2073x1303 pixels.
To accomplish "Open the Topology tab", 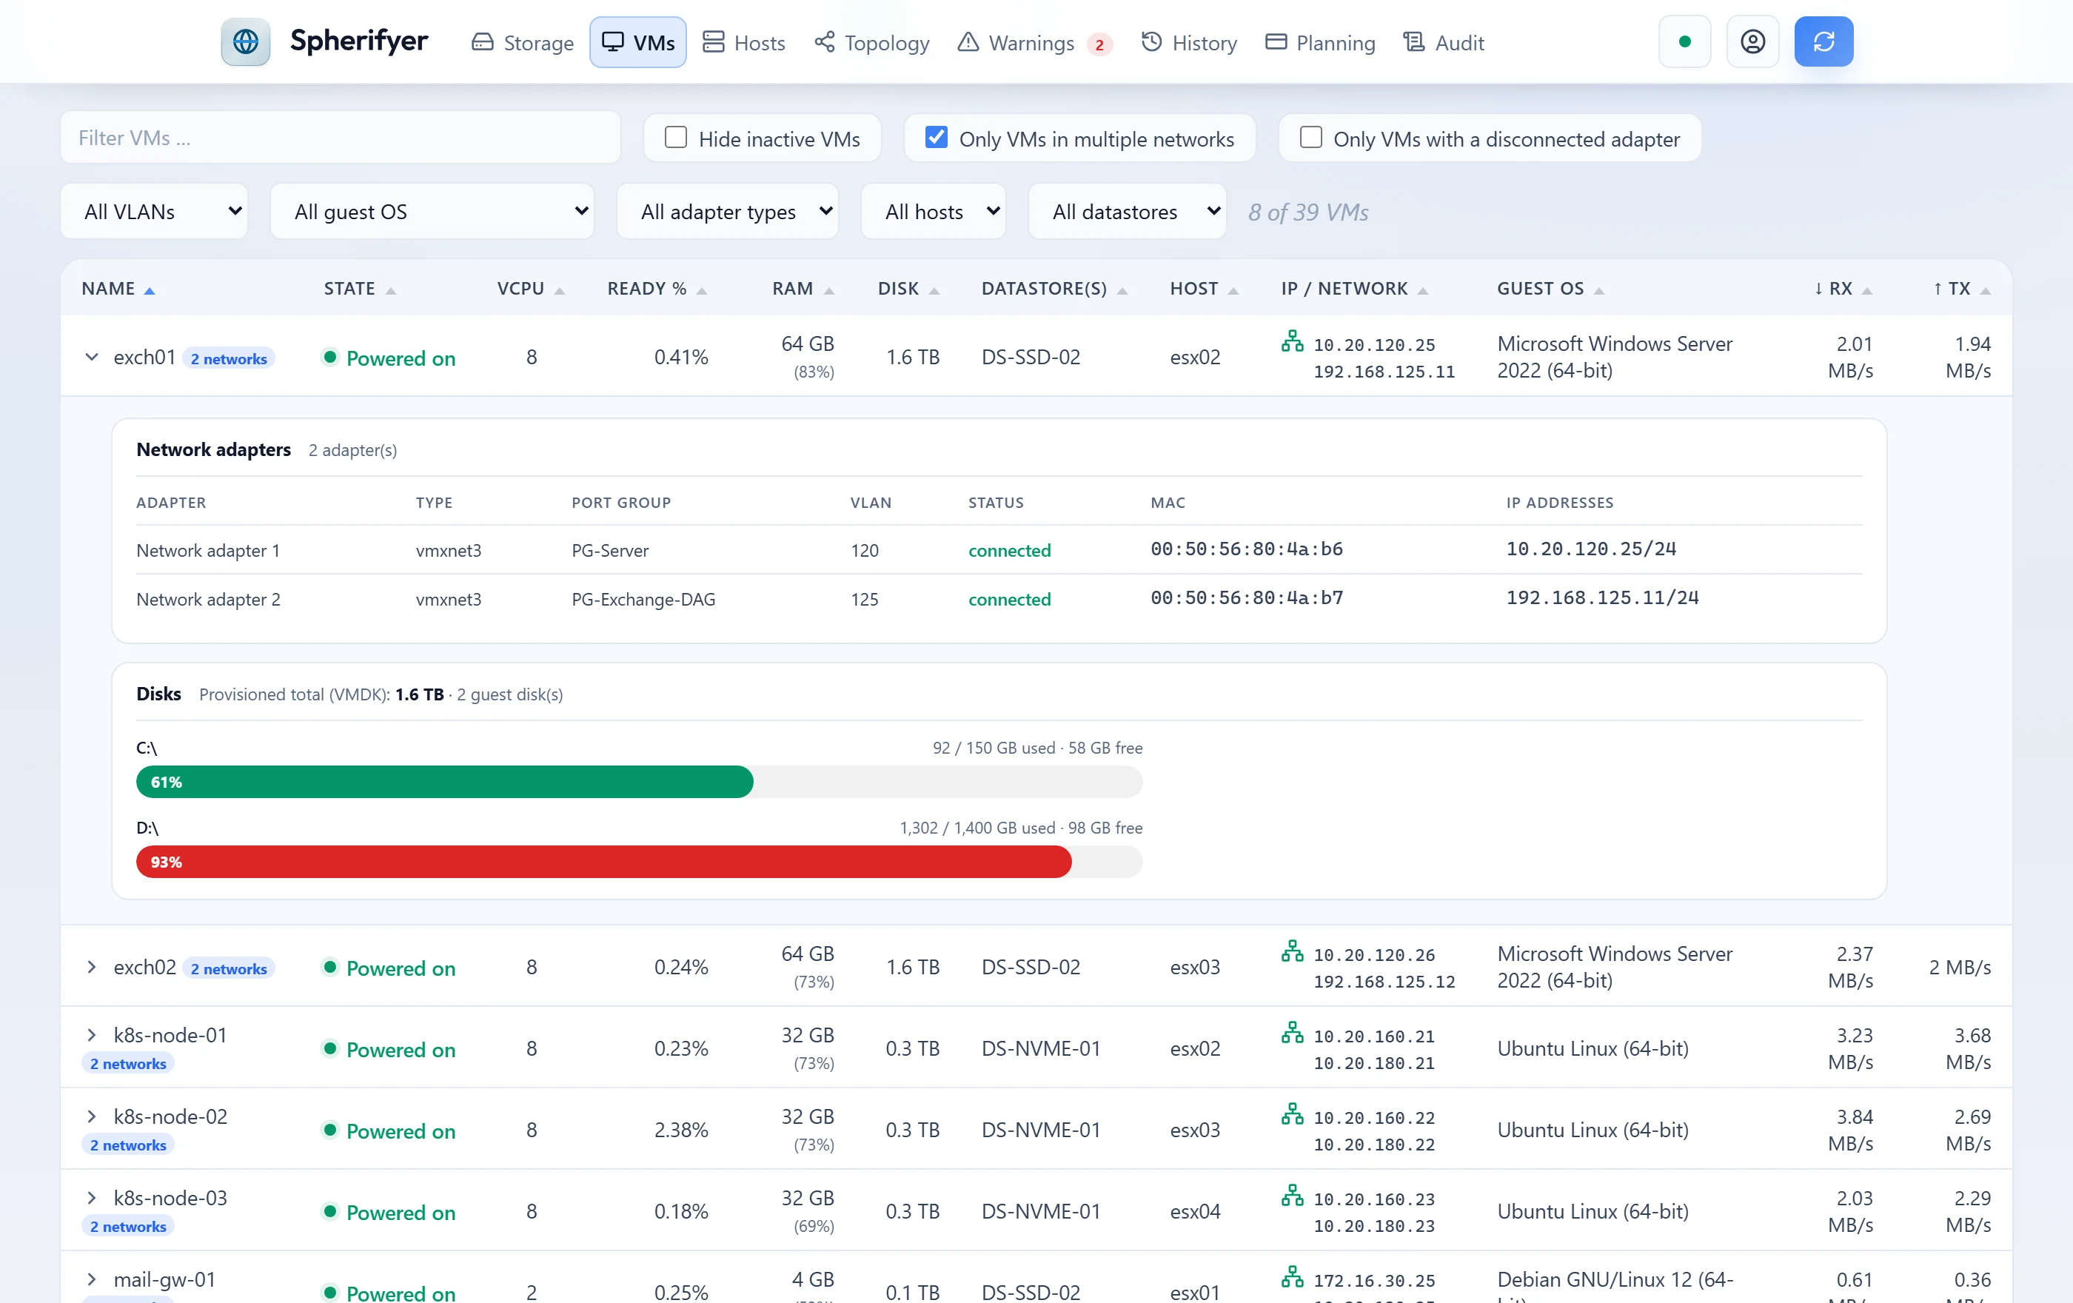I will pos(872,42).
